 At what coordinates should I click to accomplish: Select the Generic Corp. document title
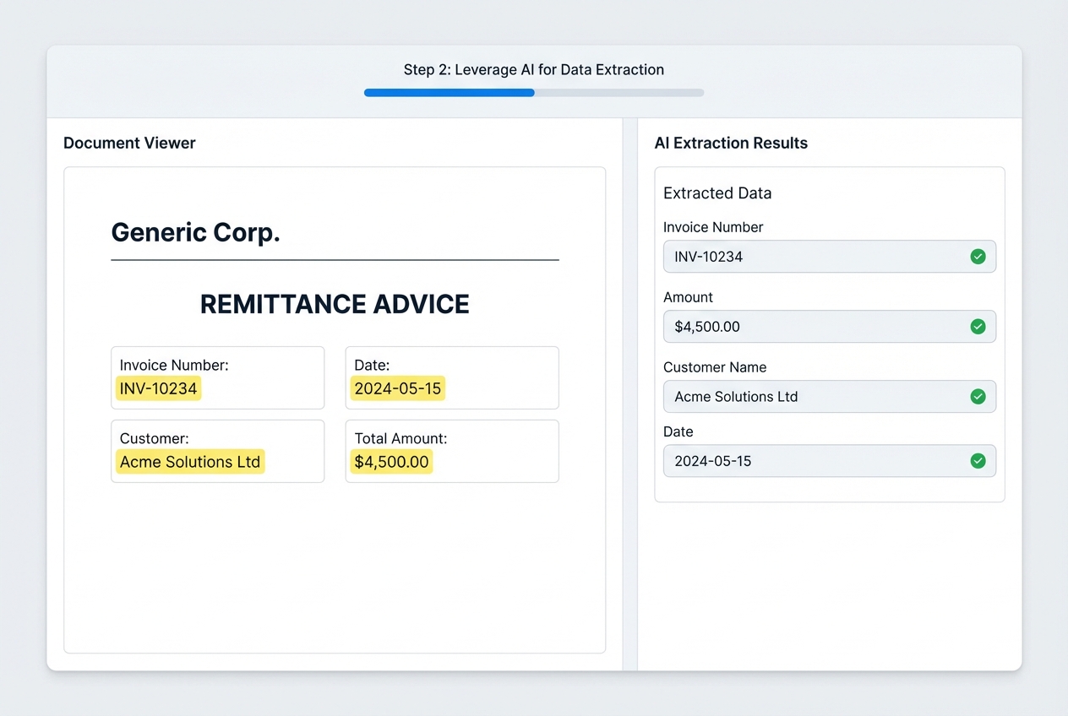[x=195, y=232]
